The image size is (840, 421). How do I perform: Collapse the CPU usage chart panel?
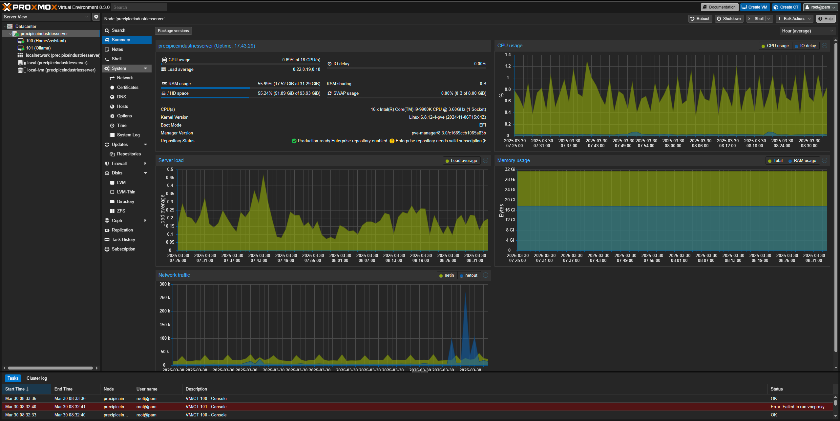point(825,46)
